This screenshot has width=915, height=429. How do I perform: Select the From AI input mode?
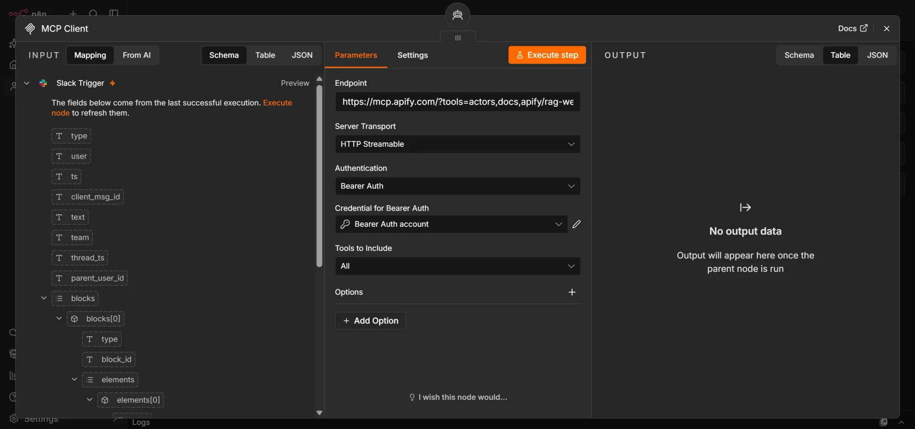click(136, 55)
